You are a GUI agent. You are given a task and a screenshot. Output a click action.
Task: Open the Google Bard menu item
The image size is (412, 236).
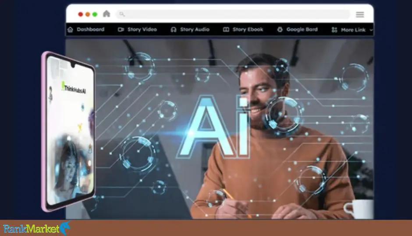298,30
